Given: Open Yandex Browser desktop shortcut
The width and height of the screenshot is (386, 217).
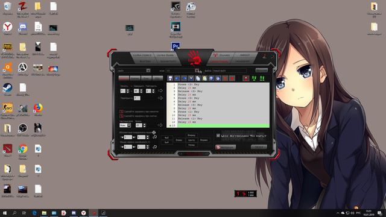Looking at the screenshot, I should click(x=8, y=28).
